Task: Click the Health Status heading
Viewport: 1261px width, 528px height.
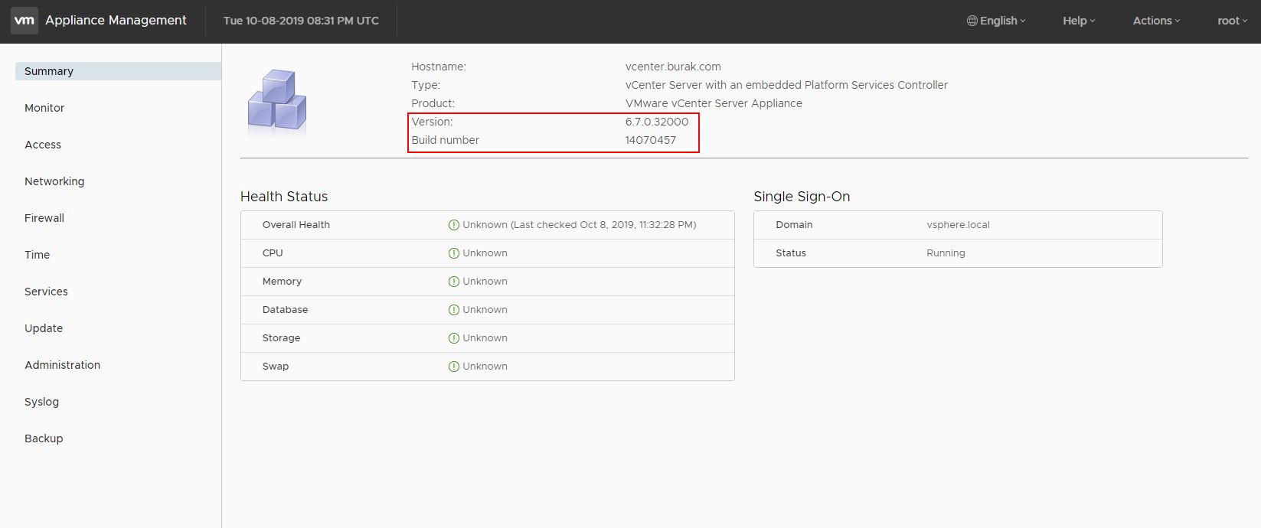Action: point(284,197)
